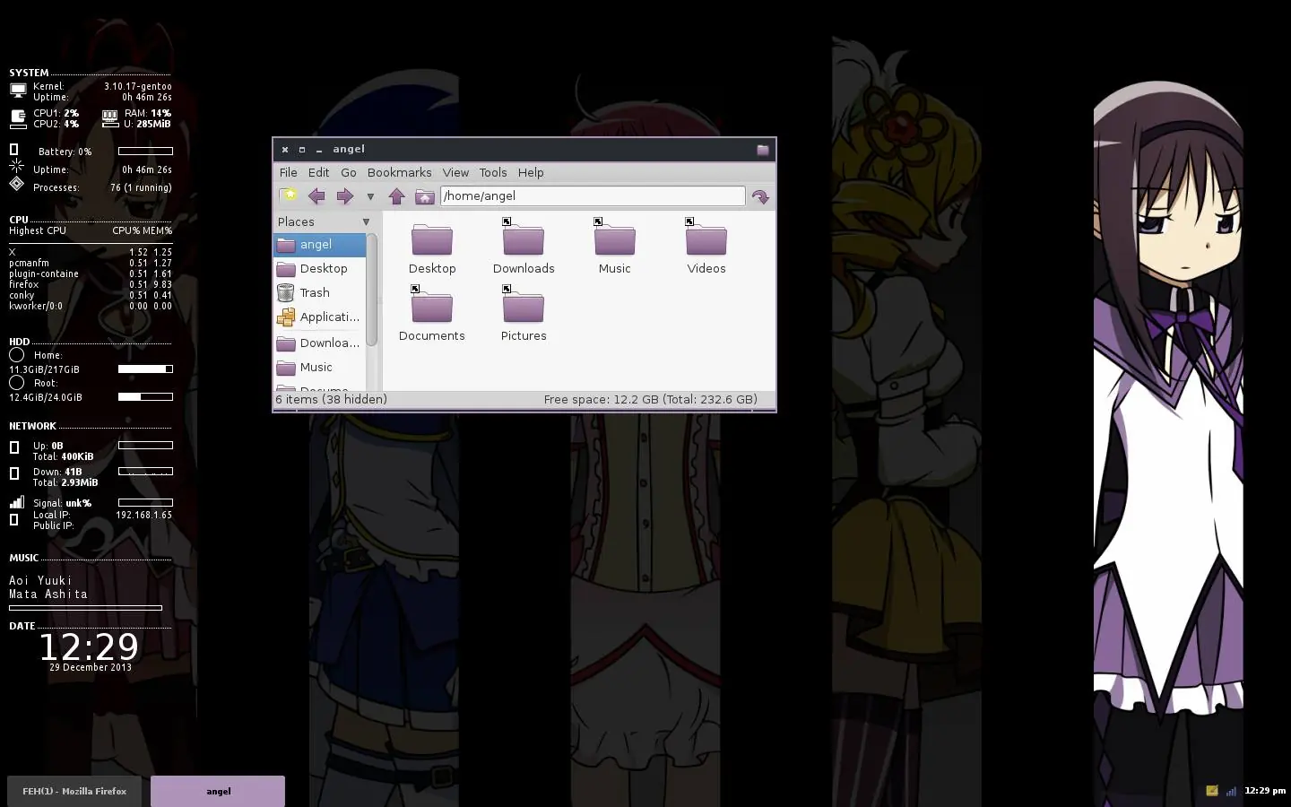Go back with the left arrow toolbar icon
This screenshot has width=1291, height=807.
316,196
